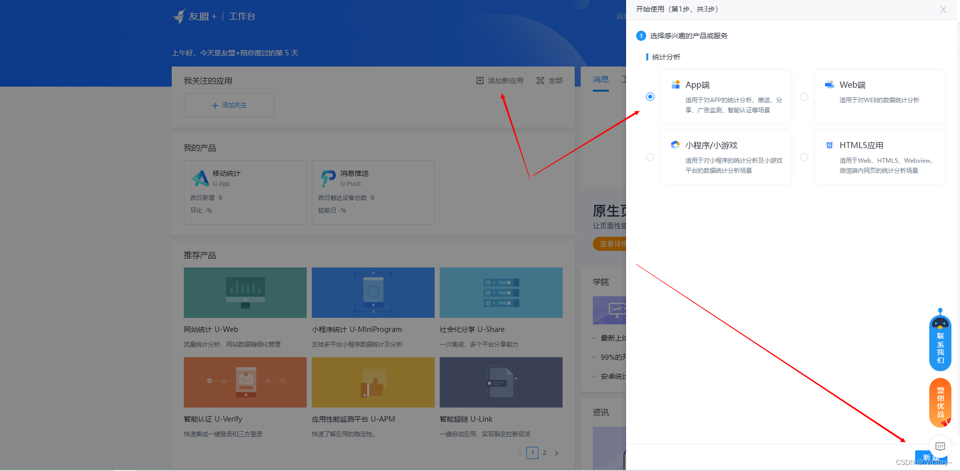Viewport: 960px width, 471px height.
Task: Click the HTML5应用 product icon
Action: [829, 145]
